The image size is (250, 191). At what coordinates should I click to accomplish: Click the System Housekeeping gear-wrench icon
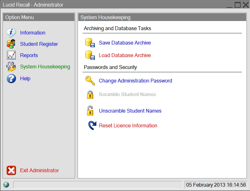pos(11,66)
